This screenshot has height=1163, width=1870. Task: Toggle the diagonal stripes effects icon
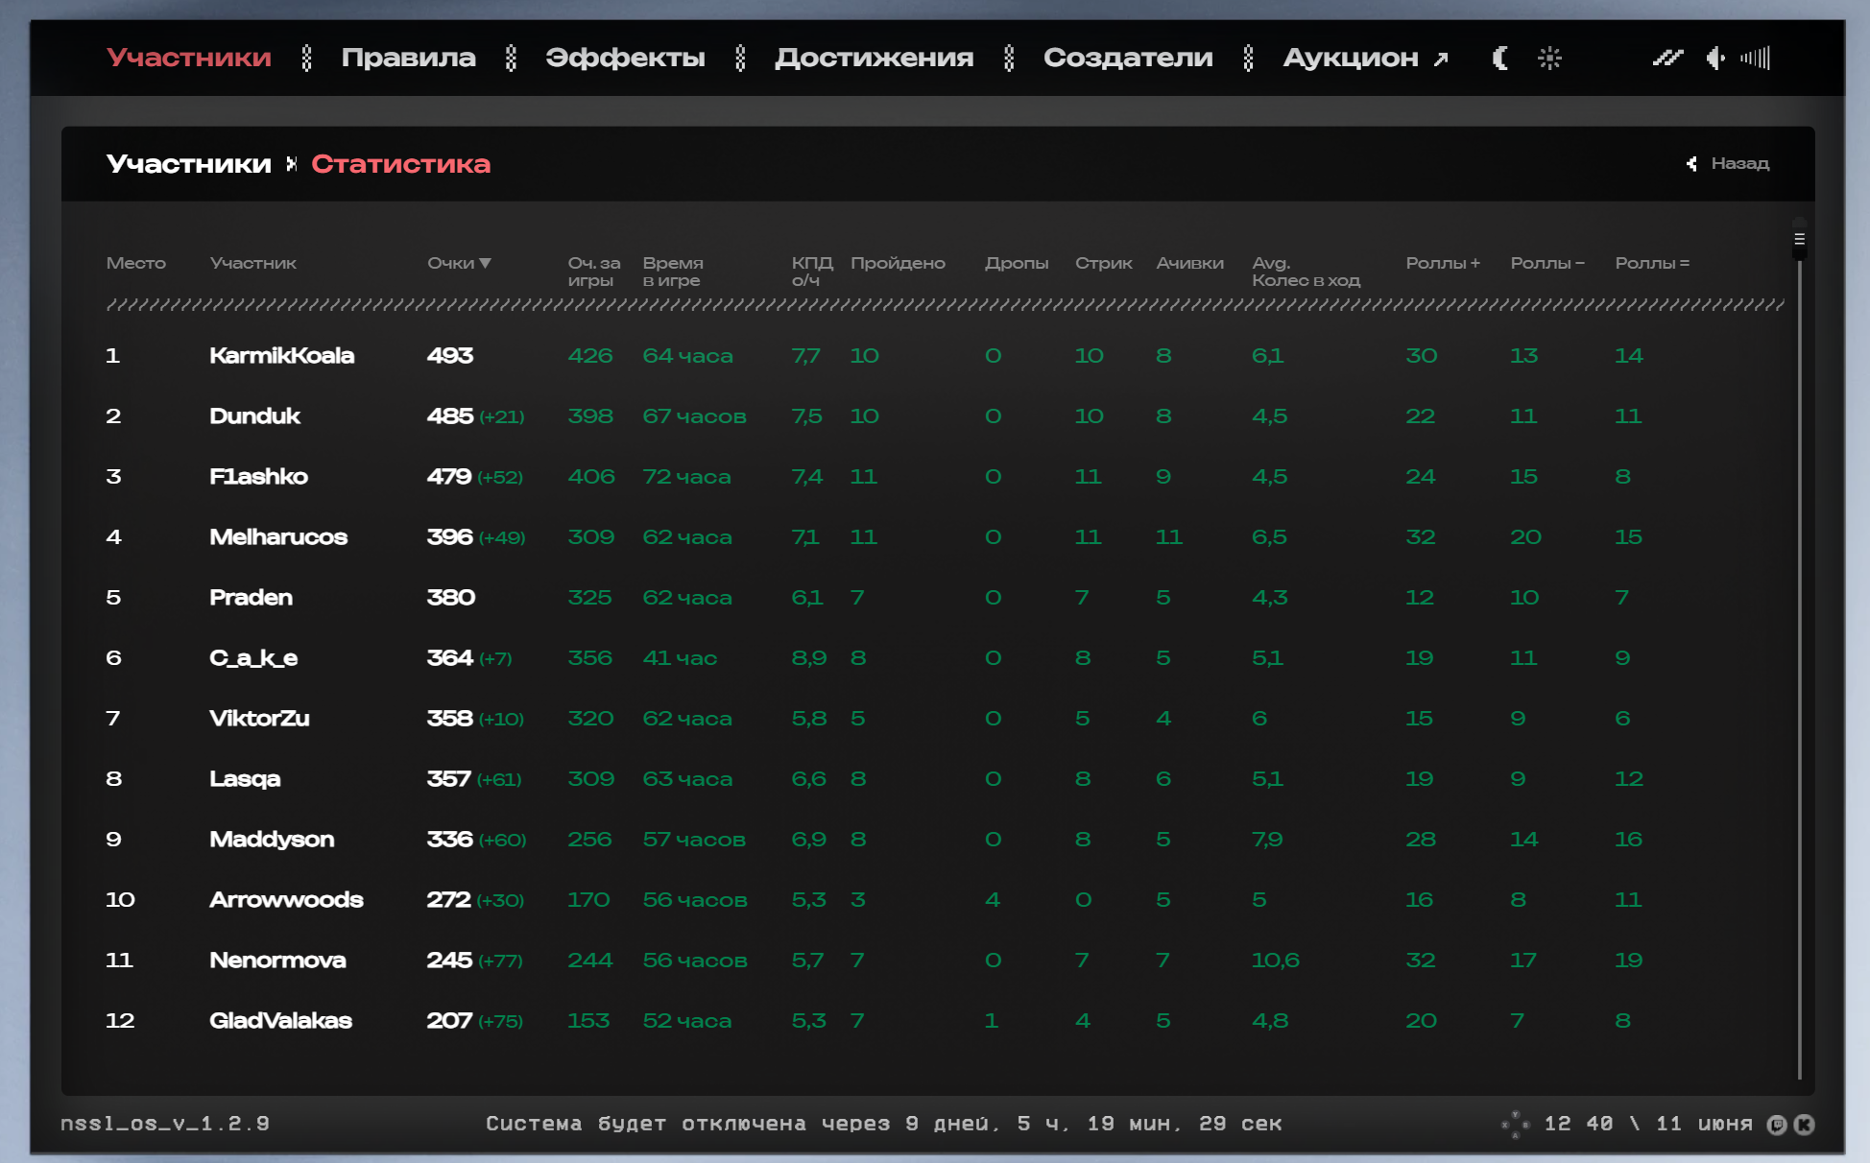pyautogui.click(x=1667, y=59)
